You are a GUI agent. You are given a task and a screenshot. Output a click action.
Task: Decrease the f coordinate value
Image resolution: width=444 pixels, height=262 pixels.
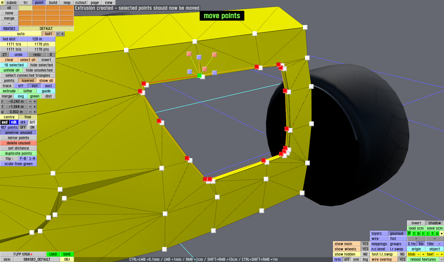30,107
